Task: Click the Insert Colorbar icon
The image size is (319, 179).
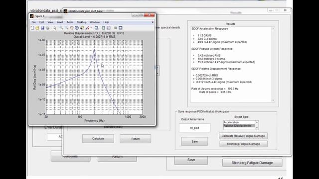Action: tap(103, 28)
